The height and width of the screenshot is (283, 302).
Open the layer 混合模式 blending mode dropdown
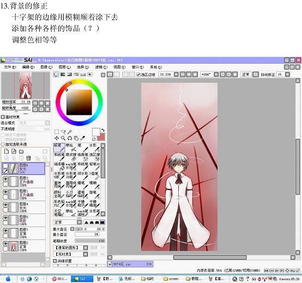47,123
